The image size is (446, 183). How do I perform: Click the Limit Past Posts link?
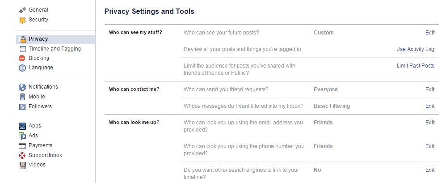415,66
